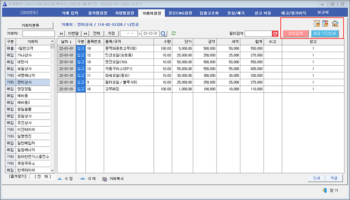The height and width of the screenshot is (200, 350).
Task: Click the 지정 period button
Action: pos(111,33)
